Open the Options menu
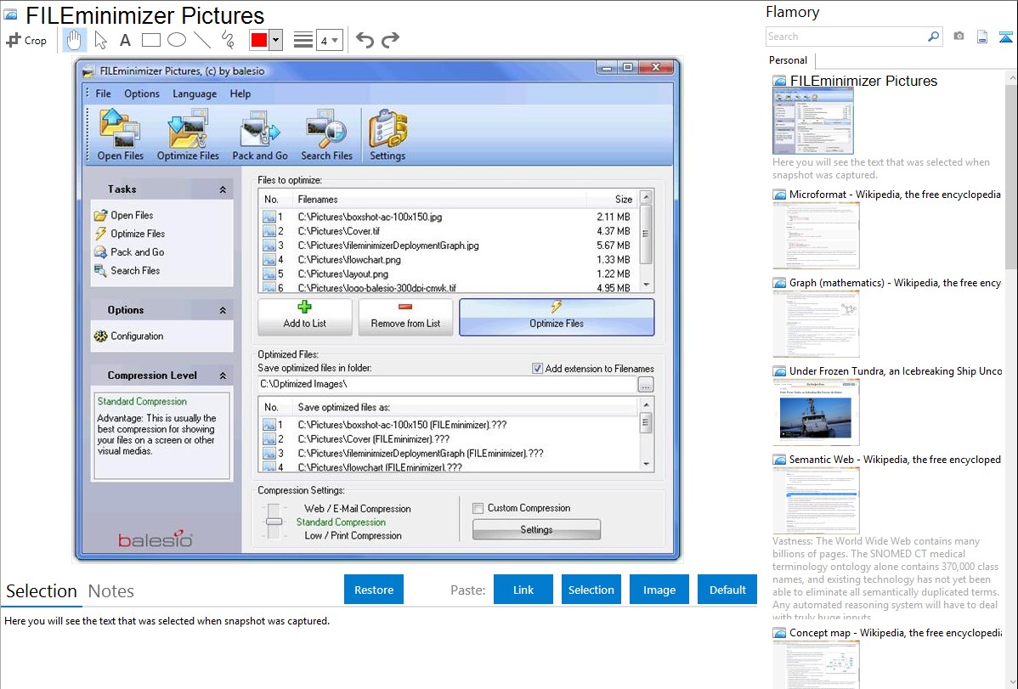 142,93
